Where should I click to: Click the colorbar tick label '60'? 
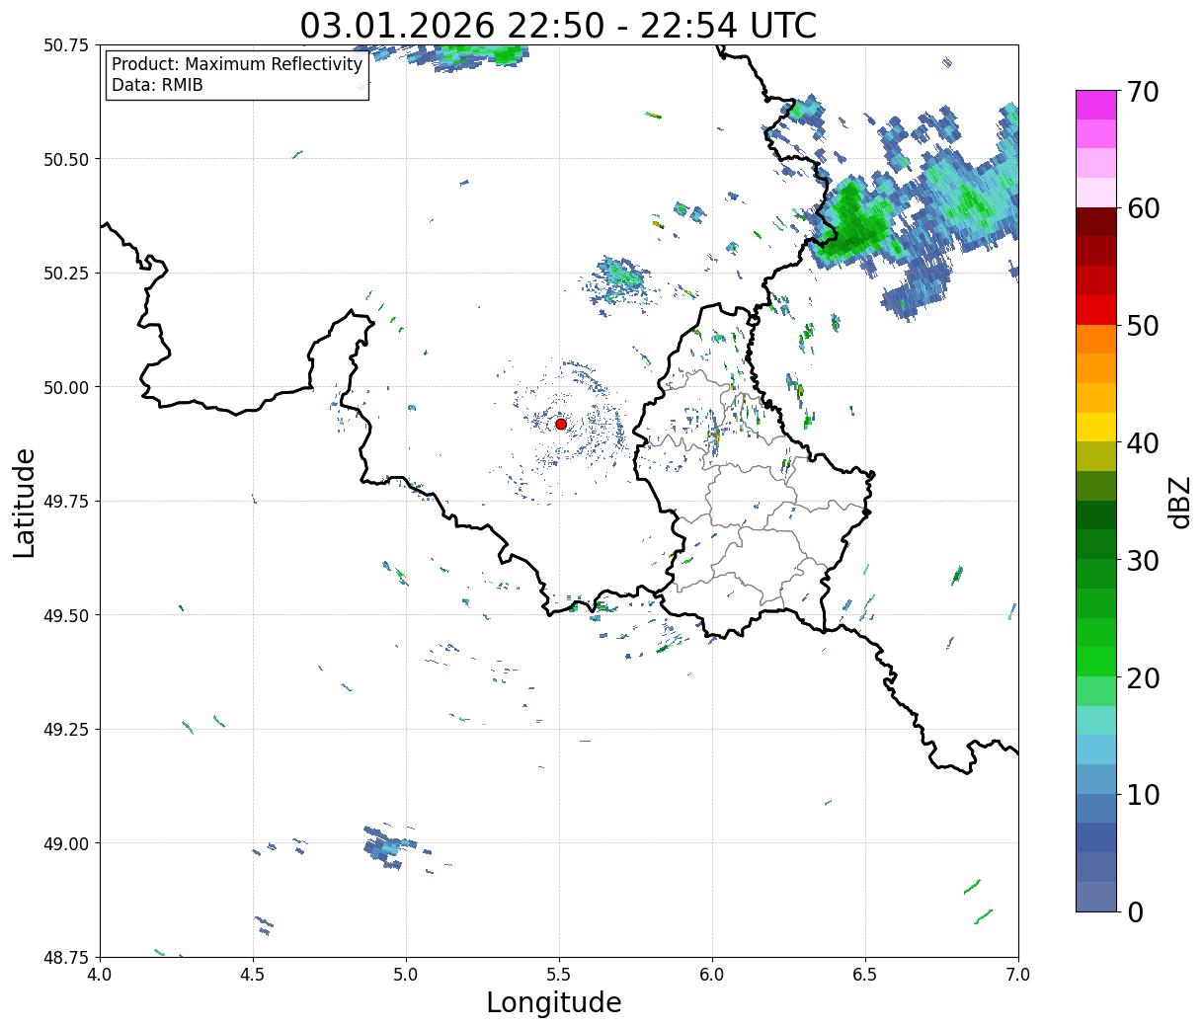pyautogui.click(x=1141, y=208)
